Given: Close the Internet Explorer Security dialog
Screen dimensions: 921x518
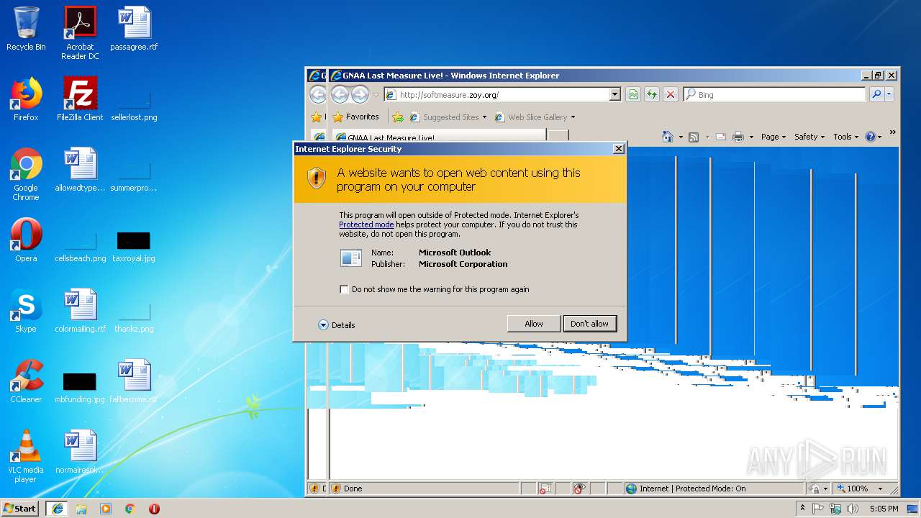Looking at the screenshot, I should (618, 149).
